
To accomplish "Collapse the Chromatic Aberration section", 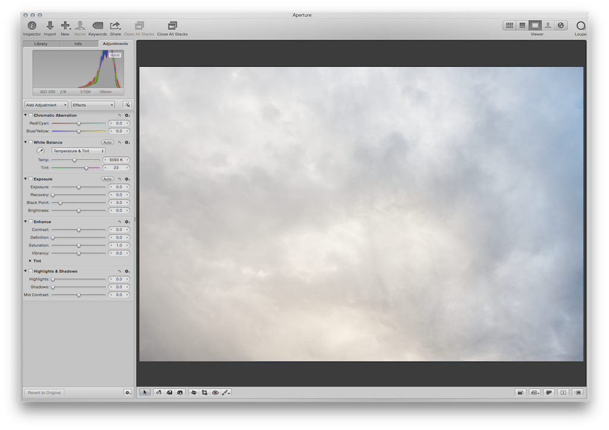I will click(26, 115).
